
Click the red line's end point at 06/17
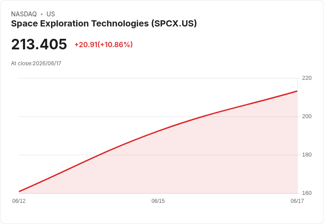pos(297,91)
